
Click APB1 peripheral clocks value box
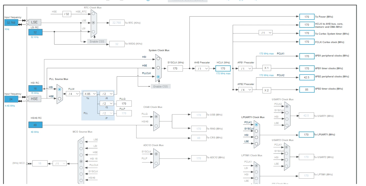(x=307, y=56)
